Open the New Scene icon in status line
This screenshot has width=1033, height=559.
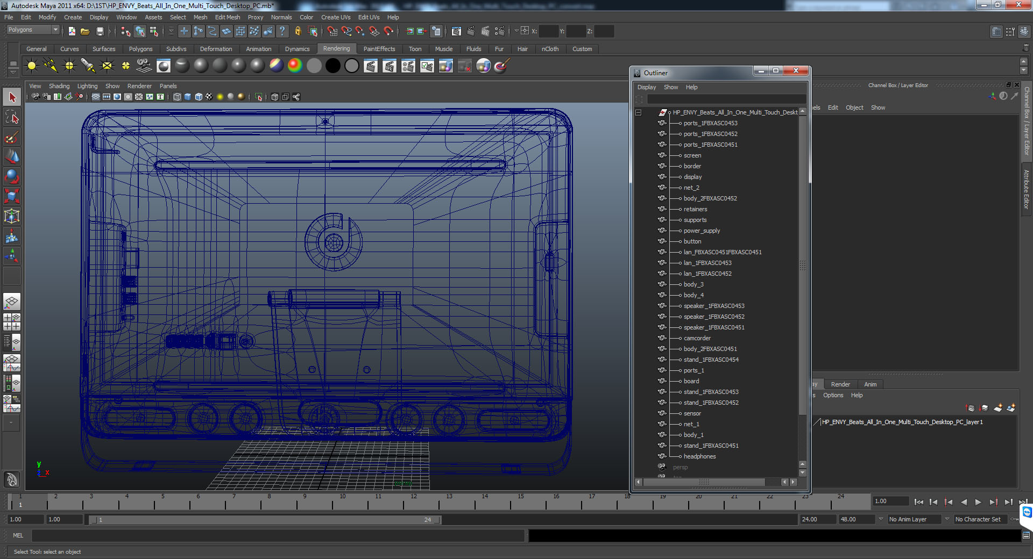tap(72, 31)
